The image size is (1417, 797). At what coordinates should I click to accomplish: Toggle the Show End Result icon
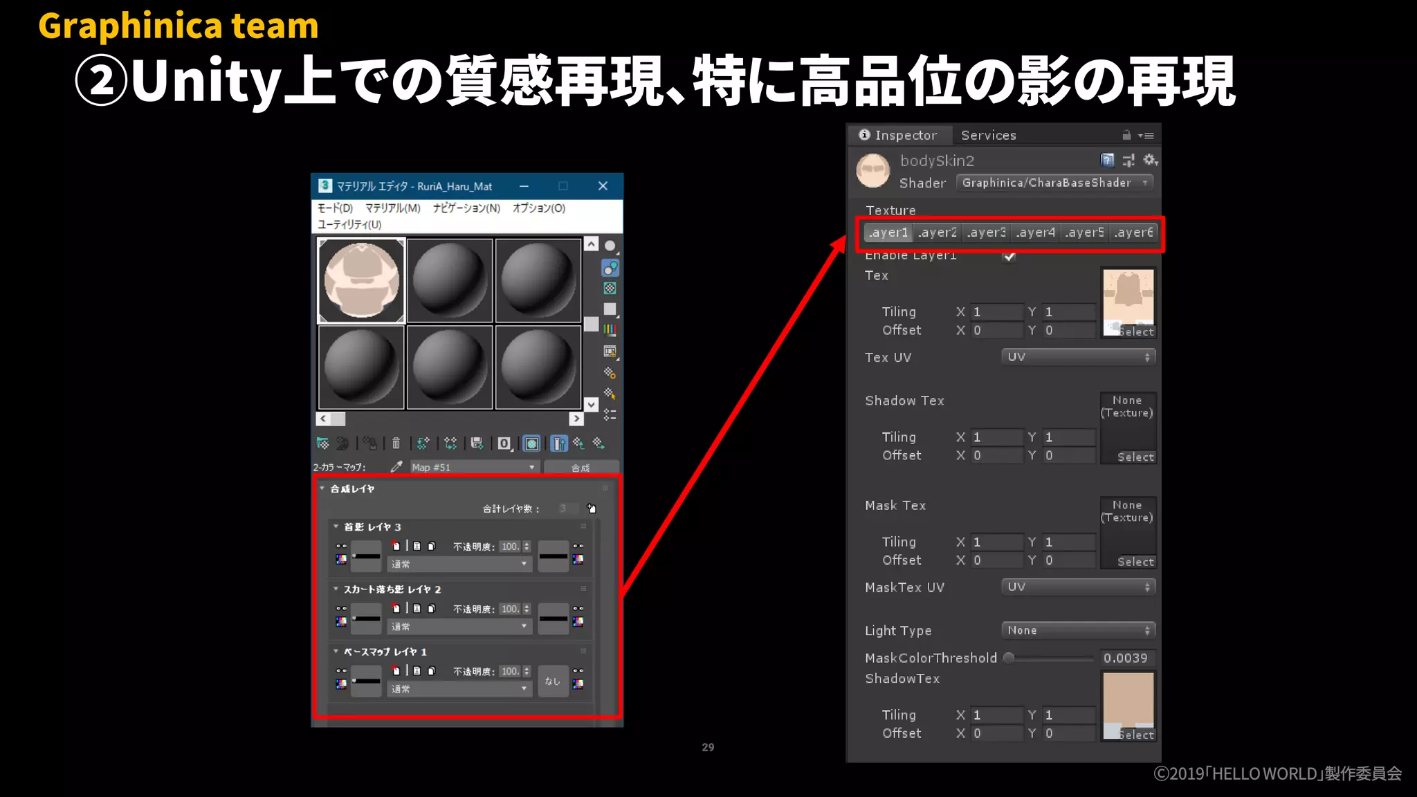pyautogui.click(x=559, y=443)
